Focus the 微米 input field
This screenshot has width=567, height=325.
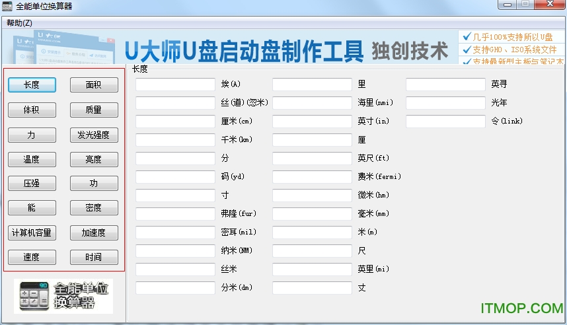pyautogui.click(x=312, y=196)
